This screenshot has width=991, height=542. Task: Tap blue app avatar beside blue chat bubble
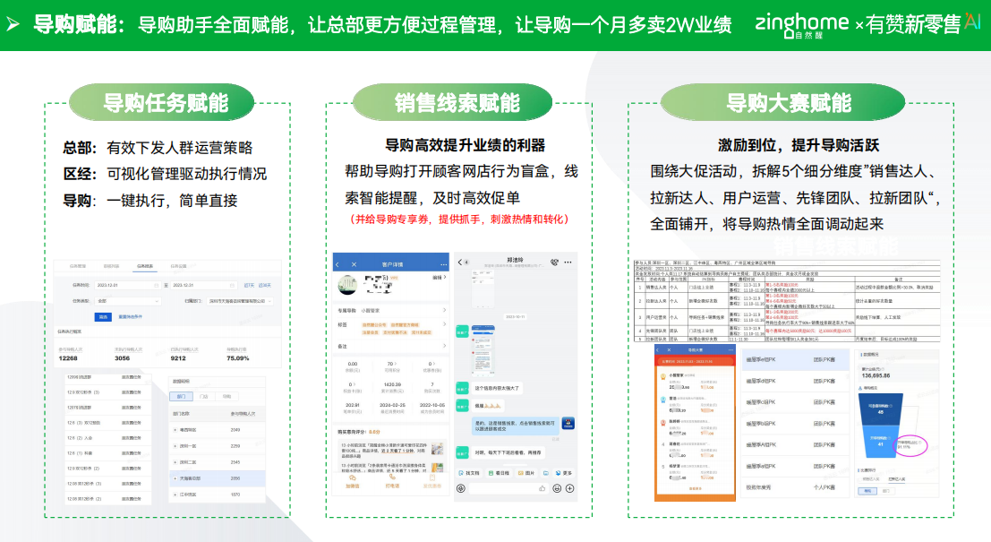point(568,424)
